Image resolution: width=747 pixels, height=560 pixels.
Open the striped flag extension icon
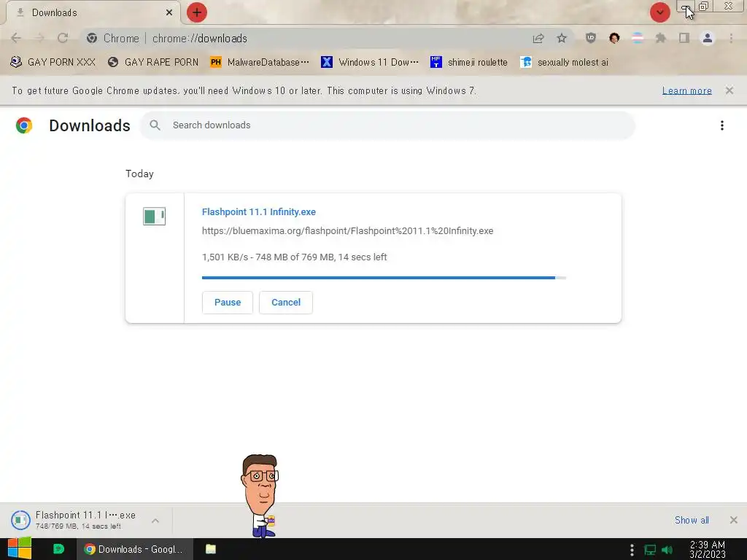pyautogui.click(x=638, y=38)
